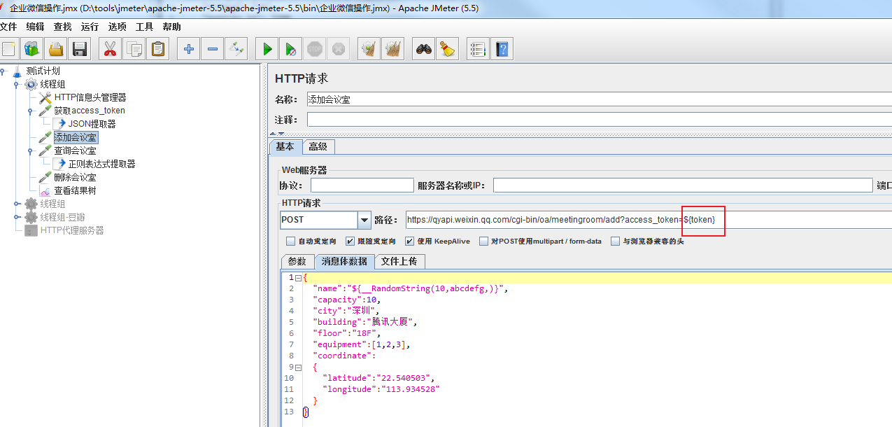The width and height of the screenshot is (892, 427).
Task: Open the 帮助 menu
Action: click(x=171, y=27)
